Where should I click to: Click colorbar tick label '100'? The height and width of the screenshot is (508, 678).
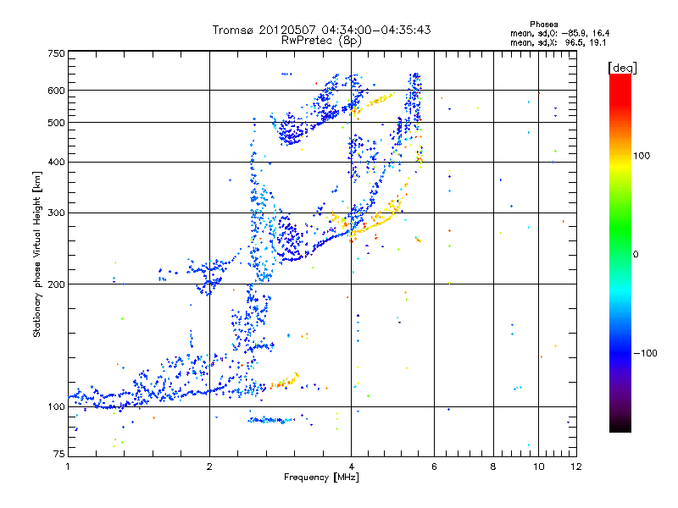pos(642,156)
